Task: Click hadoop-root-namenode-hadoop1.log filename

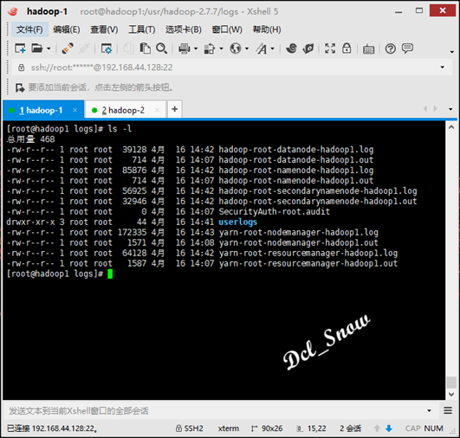Action: pyautogui.click(x=296, y=171)
